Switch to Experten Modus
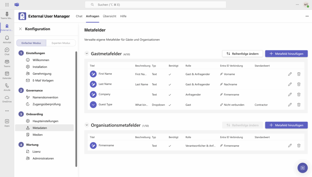Image resolution: width=312 pixels, height=177 pixels. point(61,43)
